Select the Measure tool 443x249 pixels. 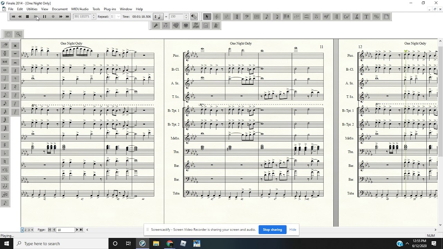coord(257,17)
